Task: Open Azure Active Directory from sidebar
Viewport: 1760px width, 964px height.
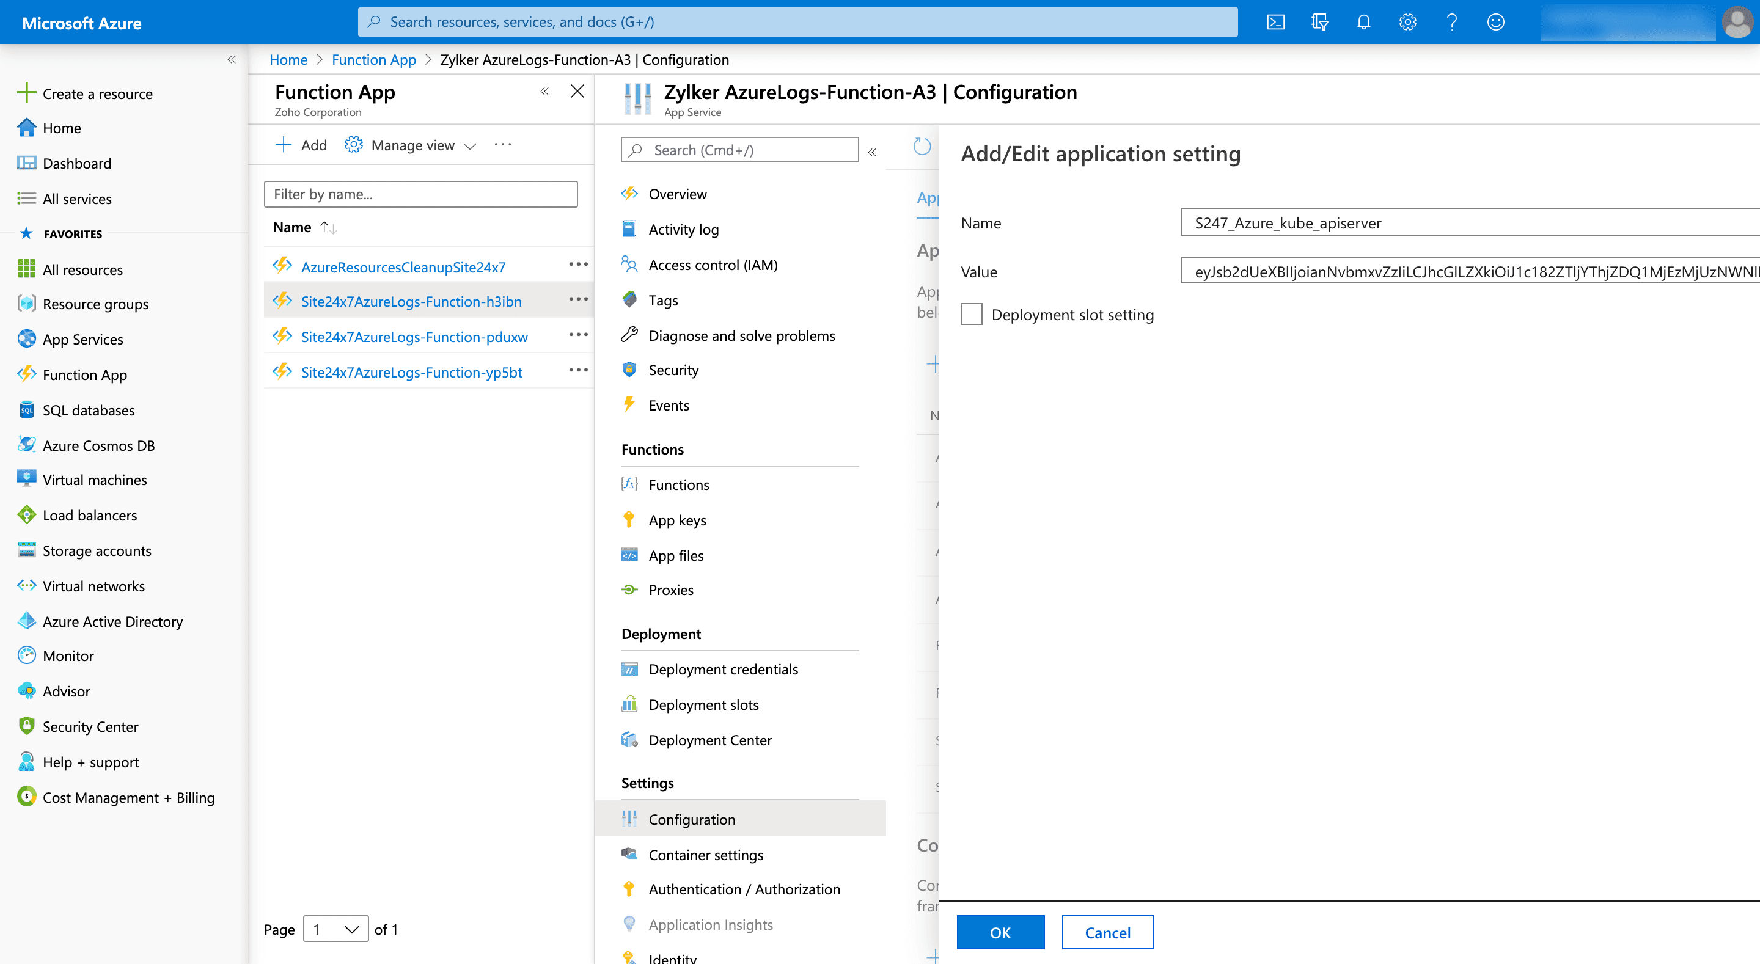Action: (x=112, y=621)
